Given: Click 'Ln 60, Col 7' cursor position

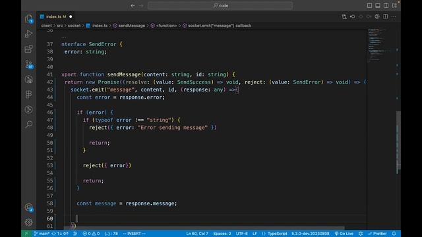Looking at the screenshot, I should point(197,234).
